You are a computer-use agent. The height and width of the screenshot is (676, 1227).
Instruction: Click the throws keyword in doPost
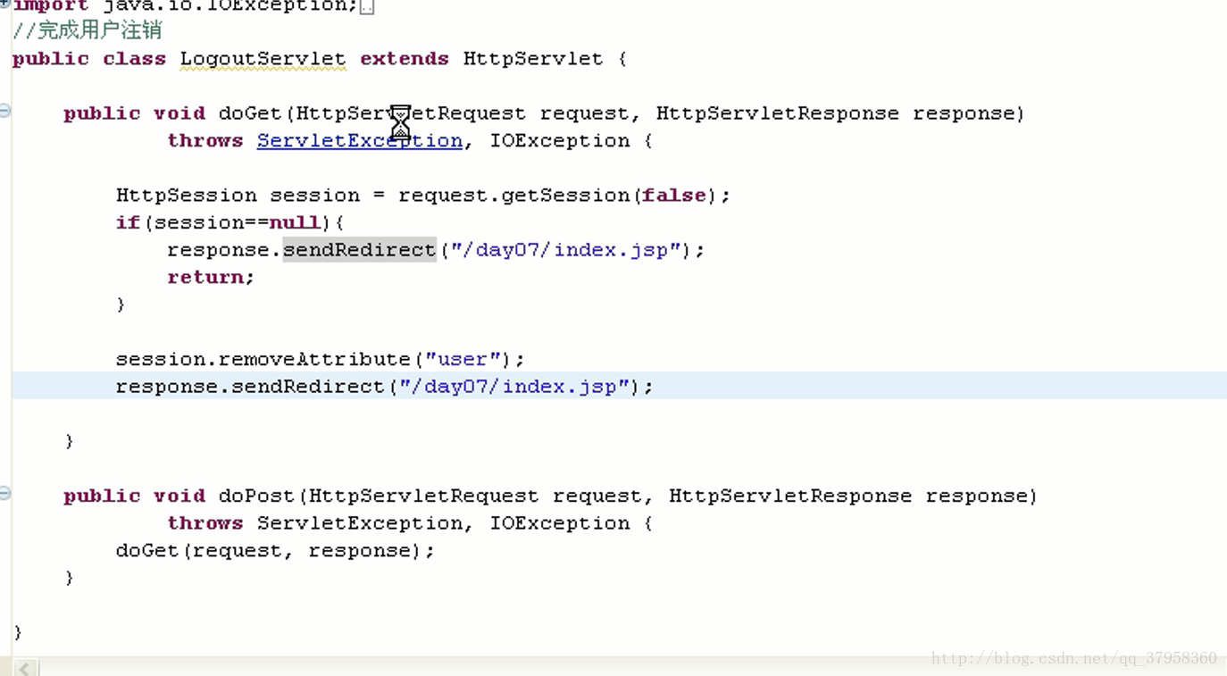pos(205,523)
